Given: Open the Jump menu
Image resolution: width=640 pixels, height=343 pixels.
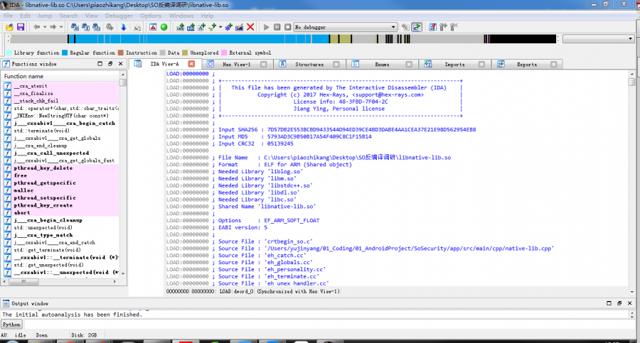Looking at the screenshot, I should [x=45, y=16].
